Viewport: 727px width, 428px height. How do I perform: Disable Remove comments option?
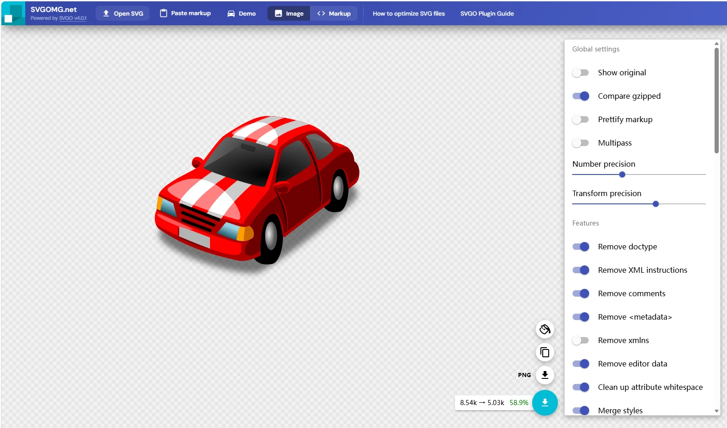(581, 293)
